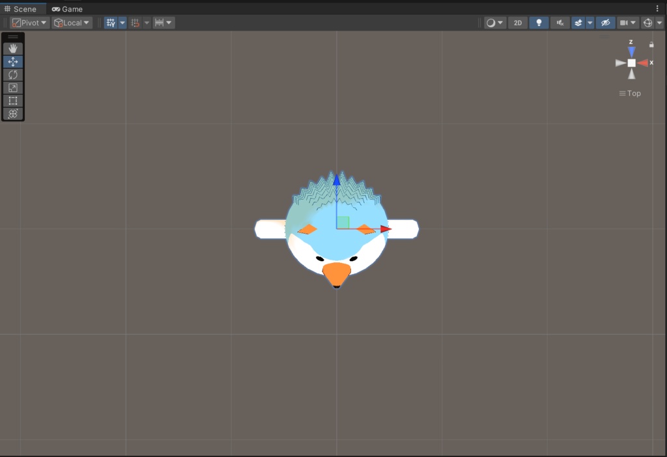Viewport: 667px width, 457px height.
Task: Click the blue Z axis cone on orientation gizmo
Action: (x=632, y=52)
